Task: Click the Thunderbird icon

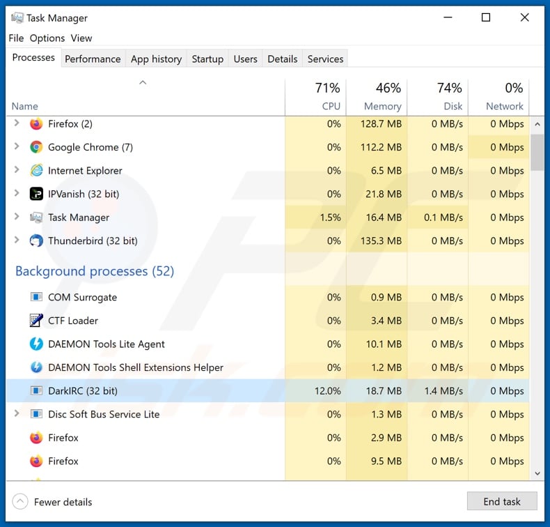Action: coord(36,241)
